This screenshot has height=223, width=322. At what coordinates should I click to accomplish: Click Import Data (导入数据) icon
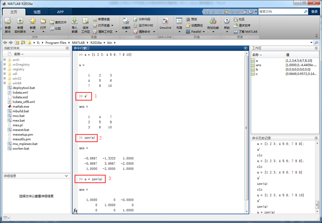click(75, 20)
